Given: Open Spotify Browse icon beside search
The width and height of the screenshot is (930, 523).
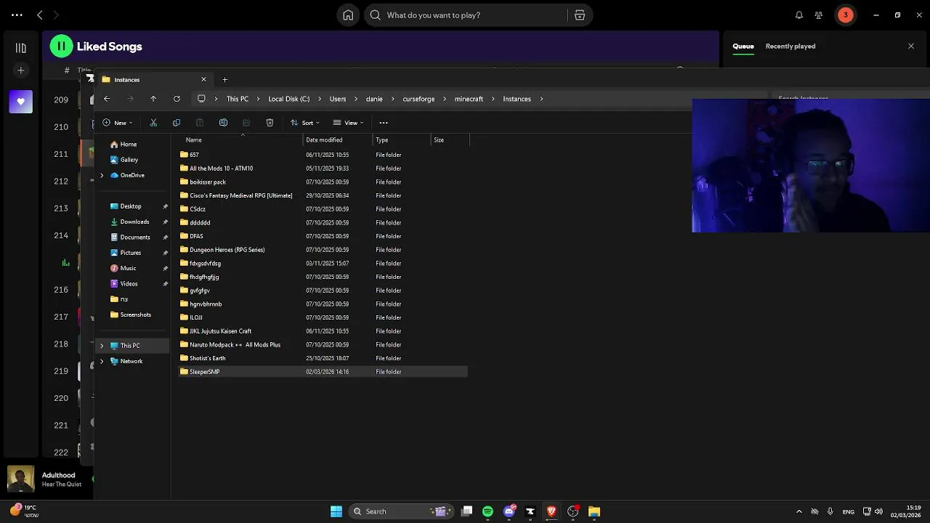Looking at the screenshot, I should click(x=580, y=15).
